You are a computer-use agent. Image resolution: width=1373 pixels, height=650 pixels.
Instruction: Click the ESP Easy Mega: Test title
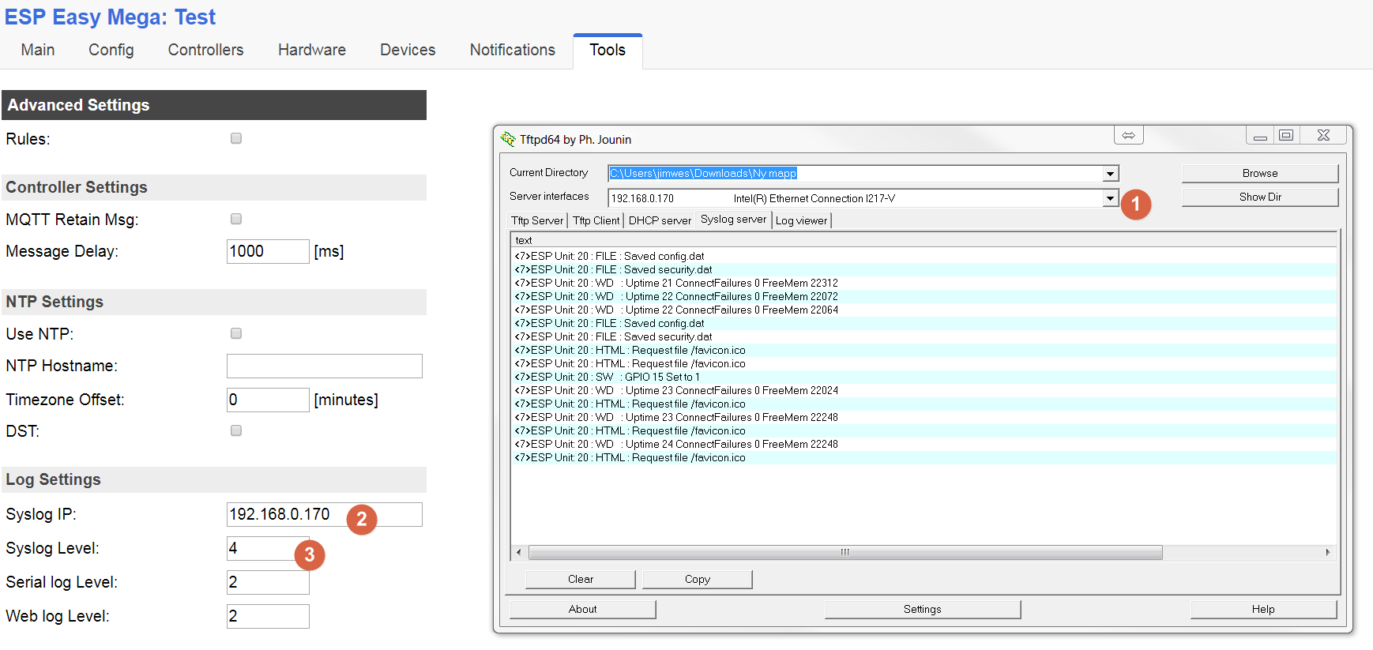click(111, 17)
